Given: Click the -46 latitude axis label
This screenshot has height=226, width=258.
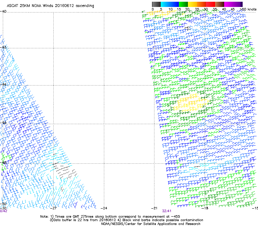Looking at the screenshot, I should [x=3, y=123].
